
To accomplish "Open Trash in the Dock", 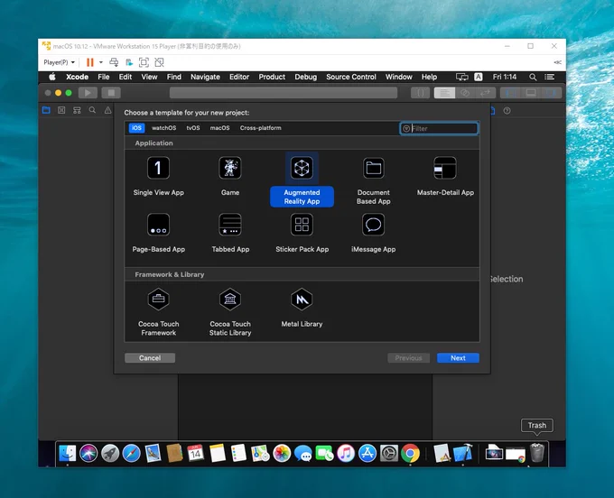I will pos(537,453).
